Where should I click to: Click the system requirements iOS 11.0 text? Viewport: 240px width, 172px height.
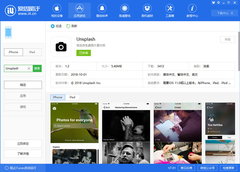point(197,83)
